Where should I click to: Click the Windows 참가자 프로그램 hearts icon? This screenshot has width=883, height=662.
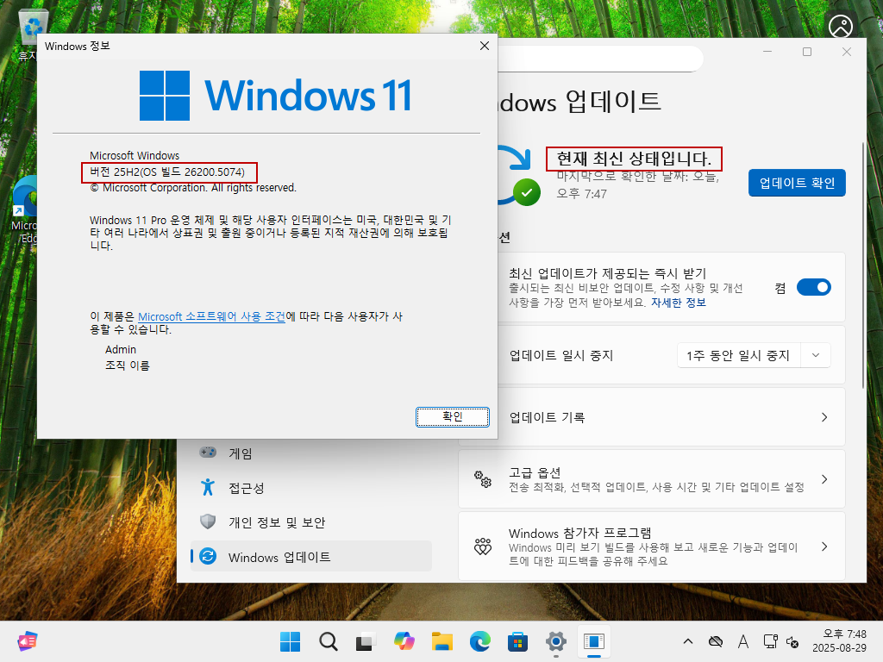483,546
